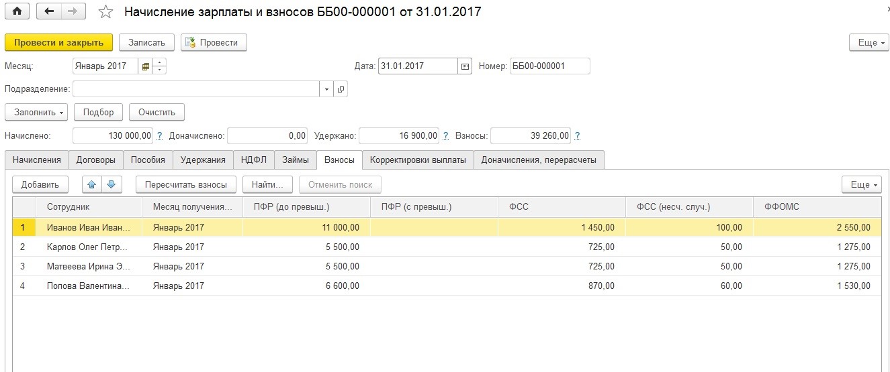This screenshot has width=890, height=372.
Task: Switch to Договоры tab
Action: pos(95,160)
